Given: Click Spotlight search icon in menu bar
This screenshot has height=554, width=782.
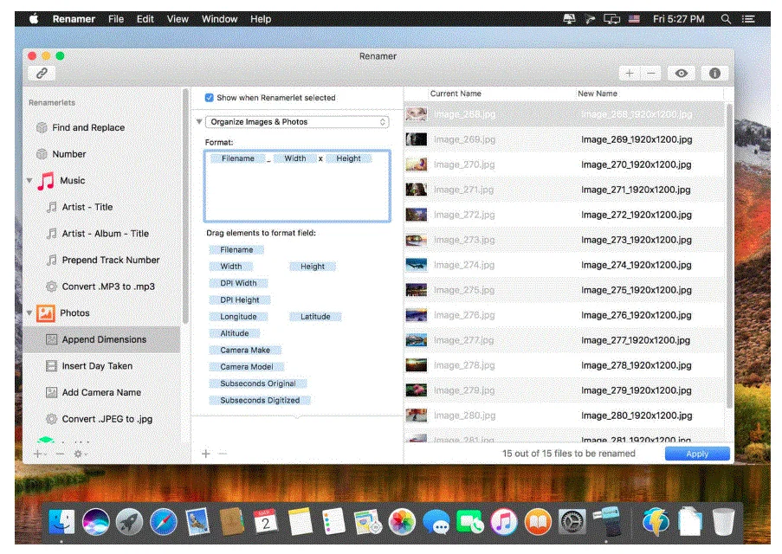Looking at the screenshot, I should (726, 19).
